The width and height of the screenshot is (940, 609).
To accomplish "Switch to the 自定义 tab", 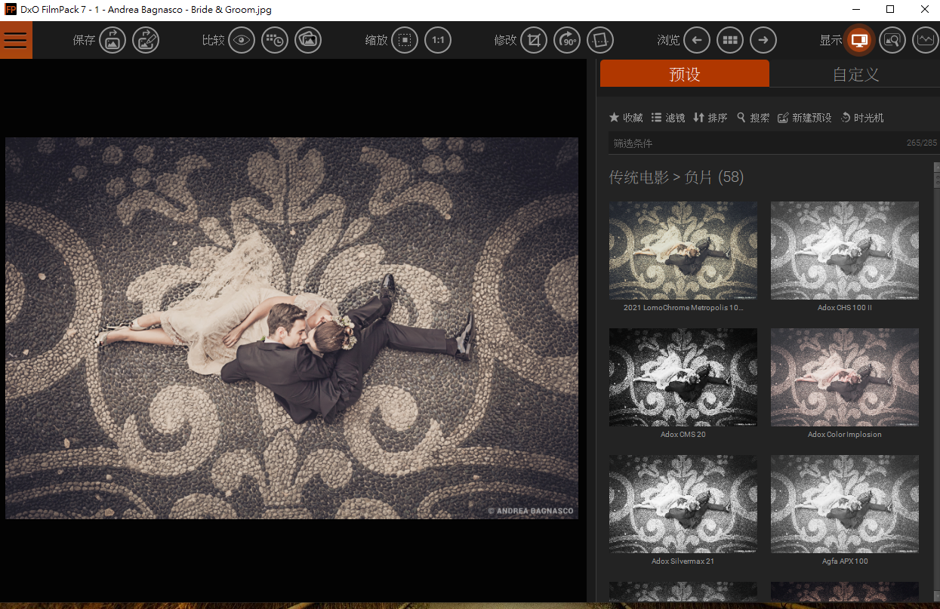I will pyautogui.click(x=855, y=74).
